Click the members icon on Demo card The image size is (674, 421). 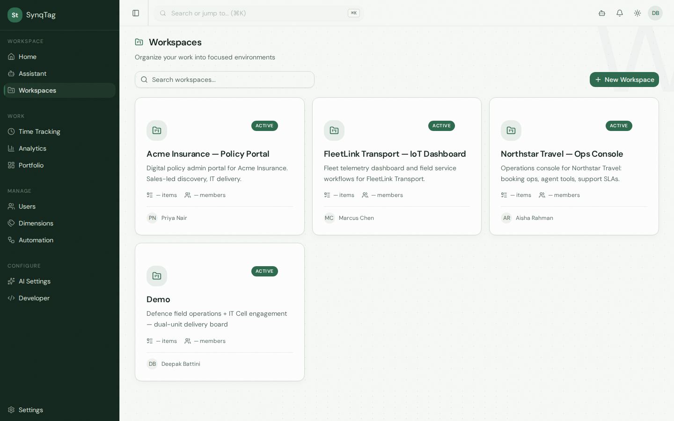pyautogui.click(x=188, y=341)
